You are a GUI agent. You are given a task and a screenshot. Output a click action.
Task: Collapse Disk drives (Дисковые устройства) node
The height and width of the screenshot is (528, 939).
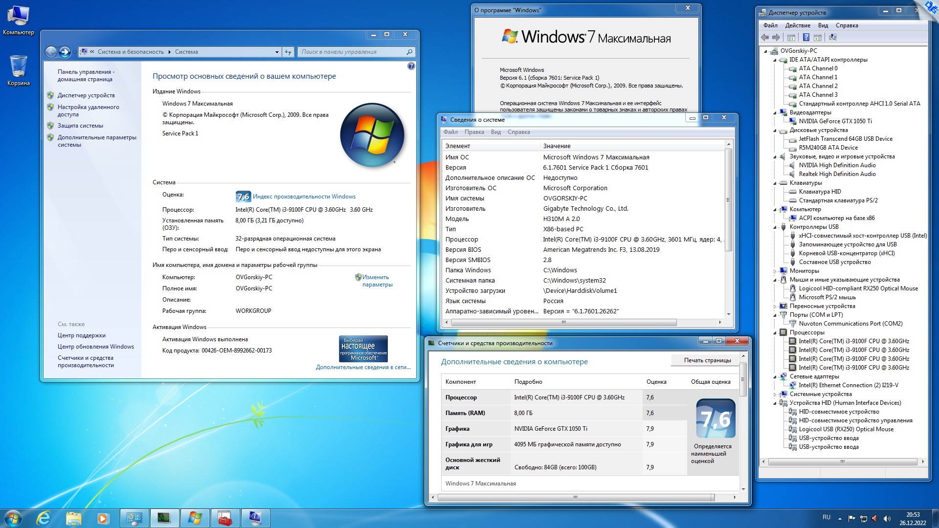775,131
